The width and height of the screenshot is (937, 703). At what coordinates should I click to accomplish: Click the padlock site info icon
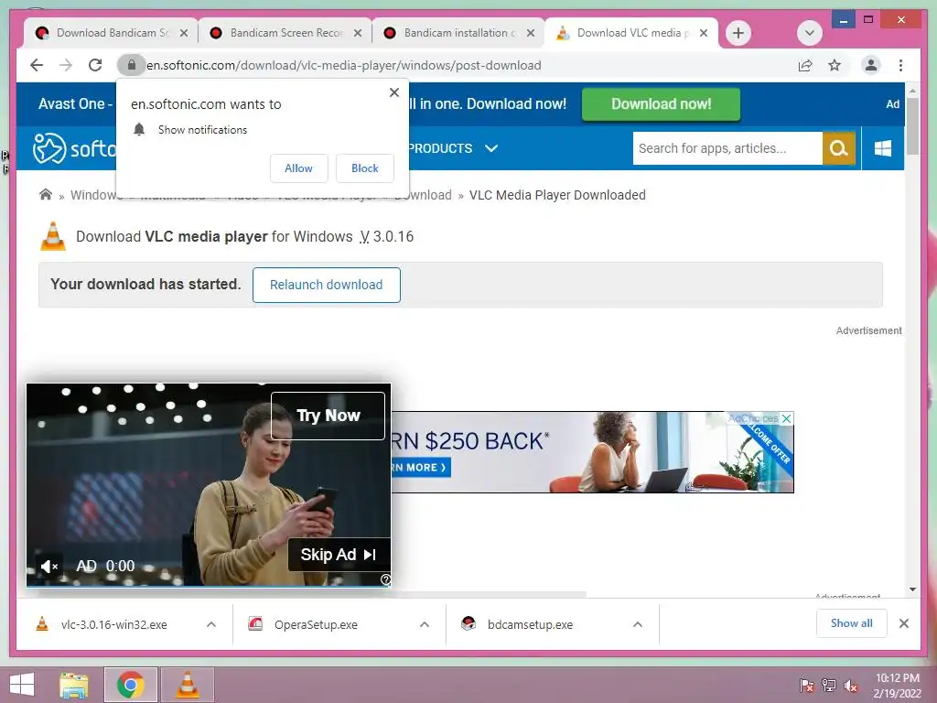132,65
